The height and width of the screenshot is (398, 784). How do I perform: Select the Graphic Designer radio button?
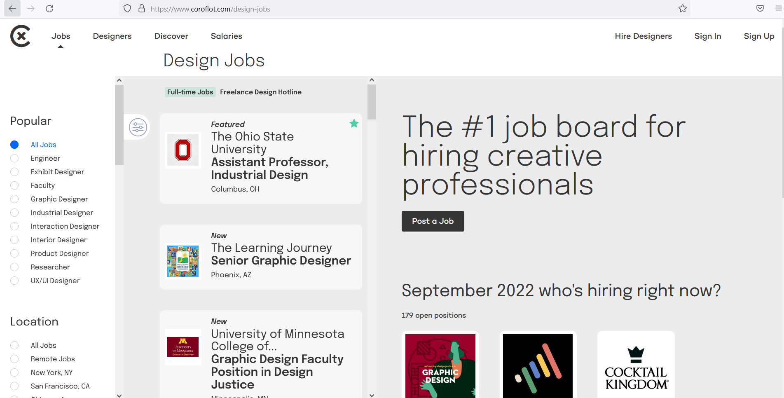(x=14, y=199)
